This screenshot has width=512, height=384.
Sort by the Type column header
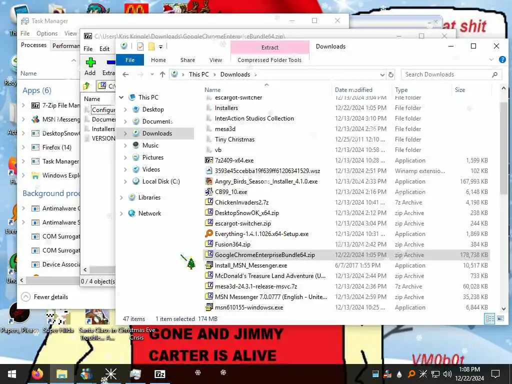click(401, 90)
